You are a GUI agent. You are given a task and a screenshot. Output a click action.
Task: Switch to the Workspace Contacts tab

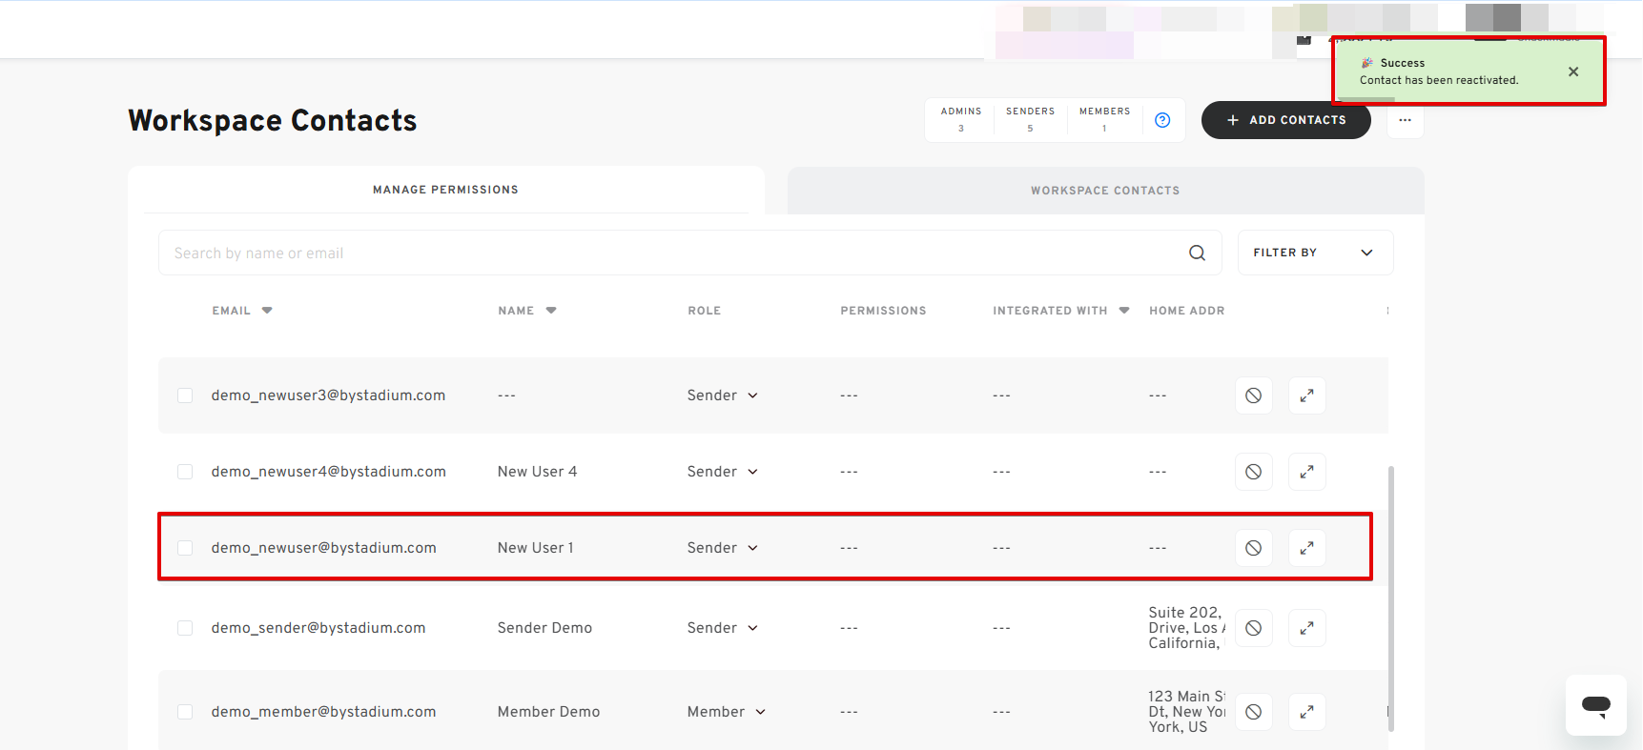[1104, 191]
